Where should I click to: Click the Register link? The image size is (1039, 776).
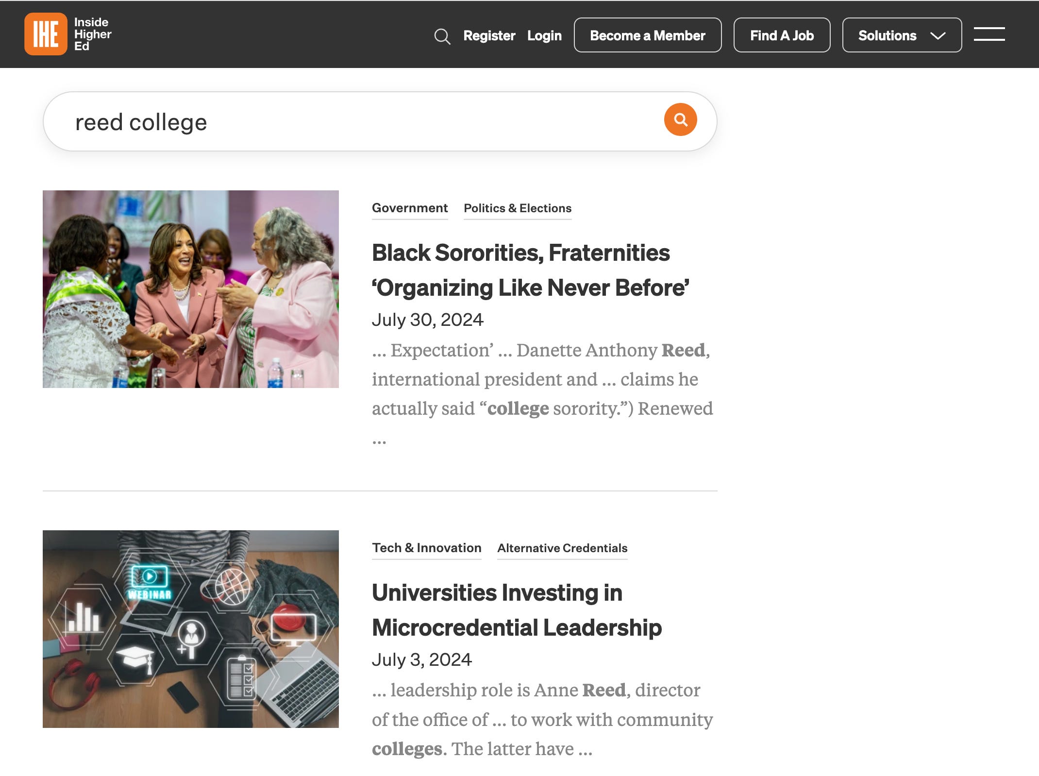click(x=489, y=35)
